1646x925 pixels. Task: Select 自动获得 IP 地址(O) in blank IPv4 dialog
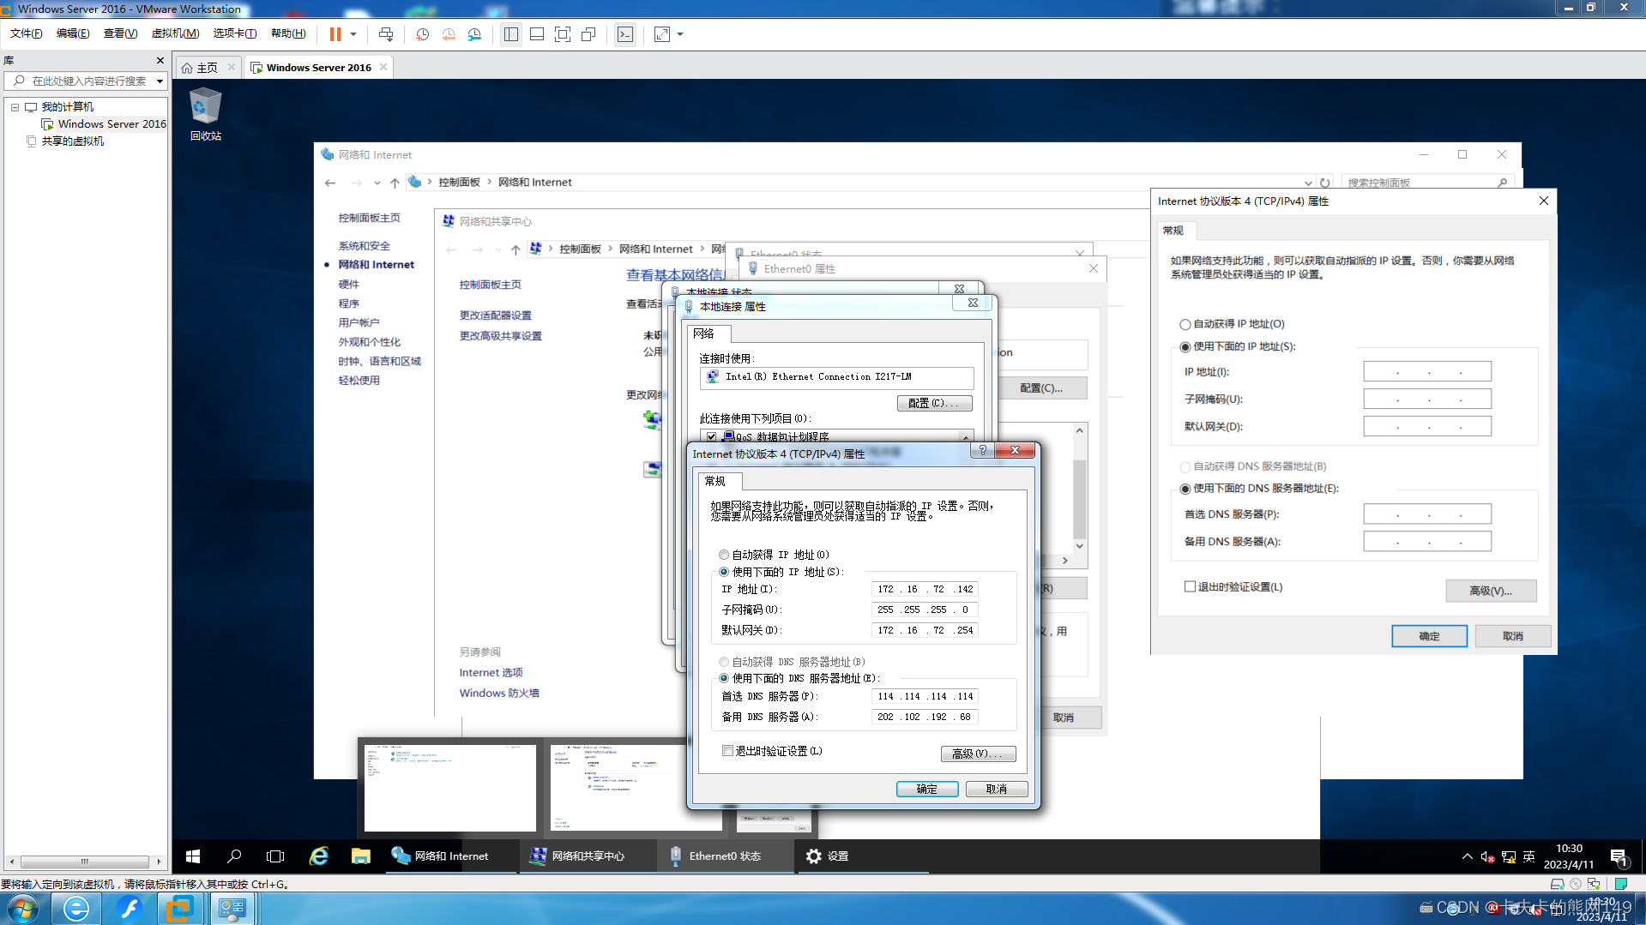coord(1185,324)
